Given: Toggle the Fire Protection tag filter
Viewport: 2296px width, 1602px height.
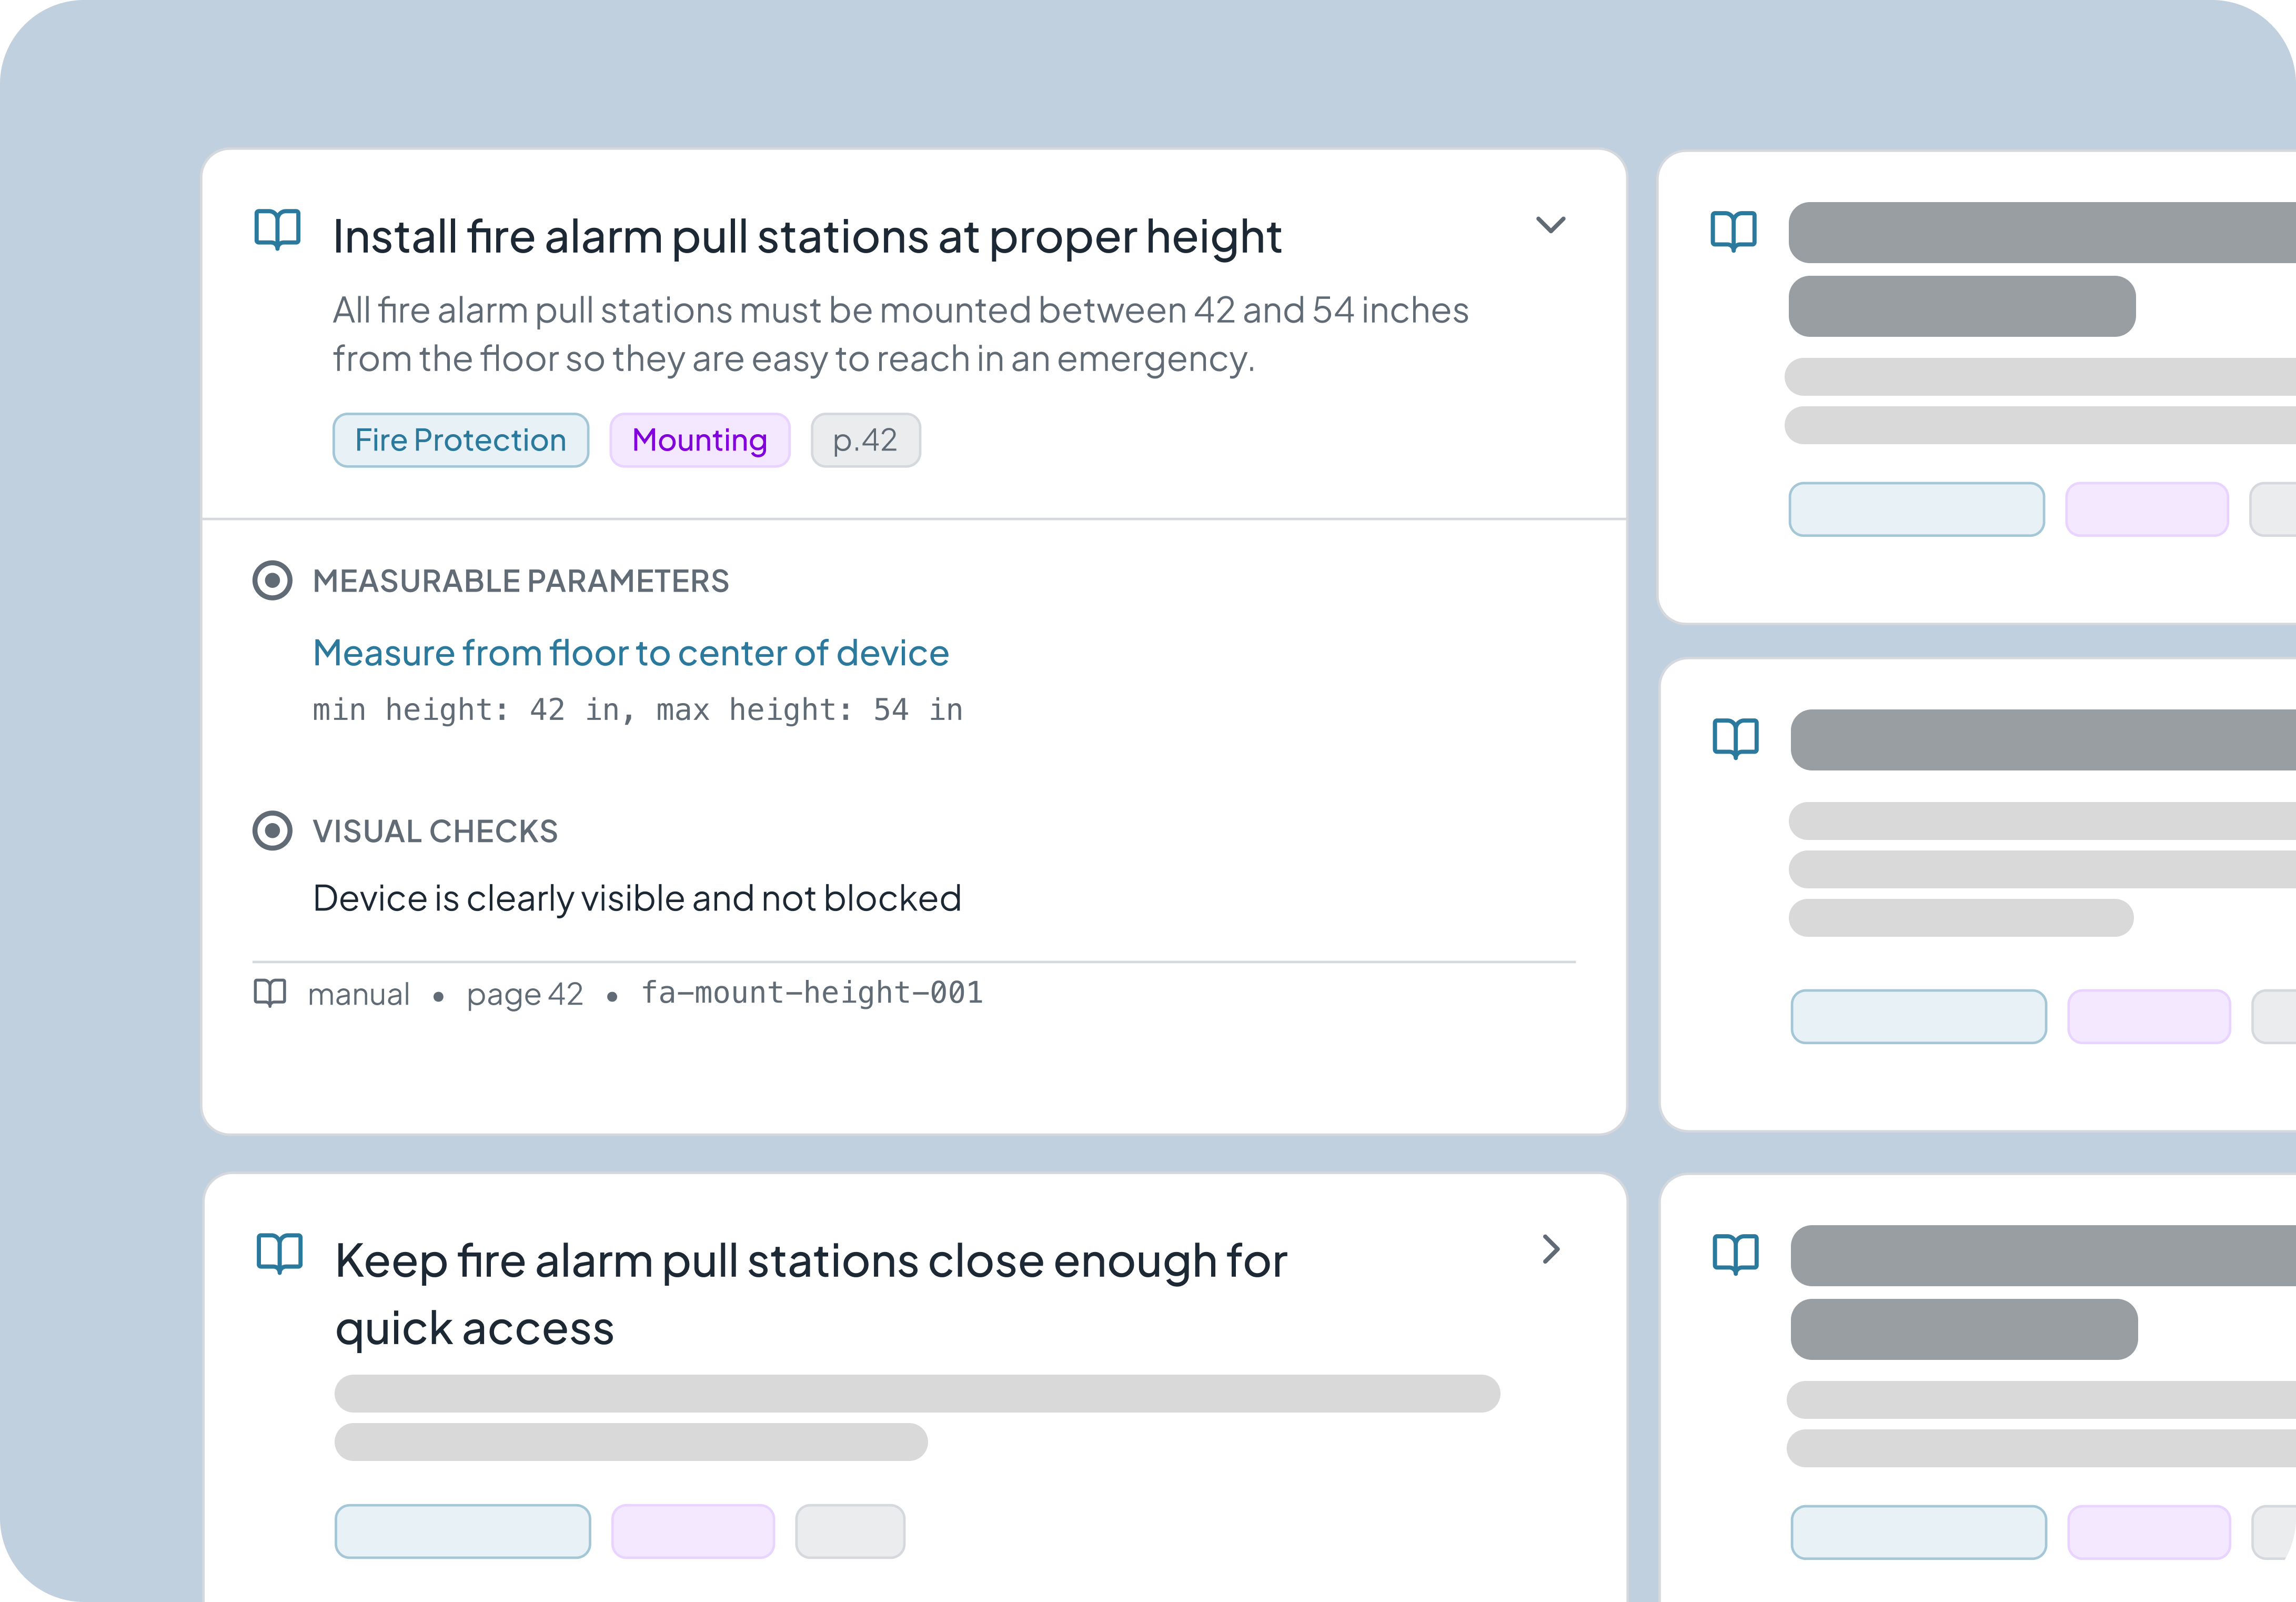Looking at the screenshot, I should click(460, 440).
